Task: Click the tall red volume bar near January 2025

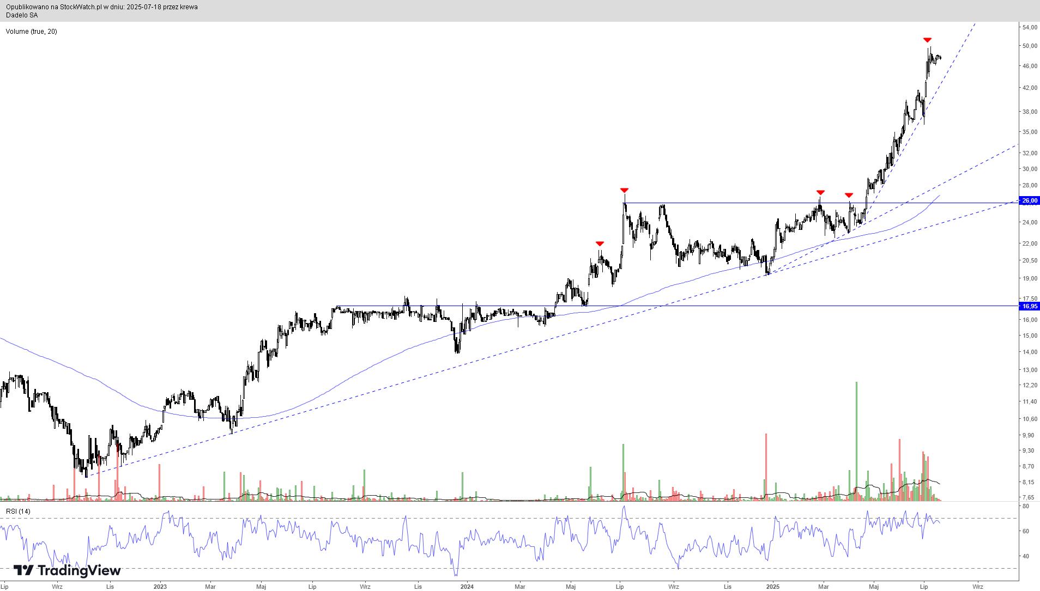Action: [766, 467]
